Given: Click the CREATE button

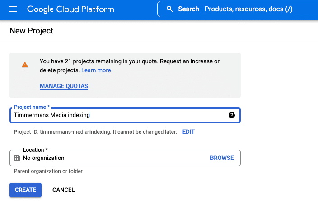Looking at the screenshot, I should click(26, 190).
